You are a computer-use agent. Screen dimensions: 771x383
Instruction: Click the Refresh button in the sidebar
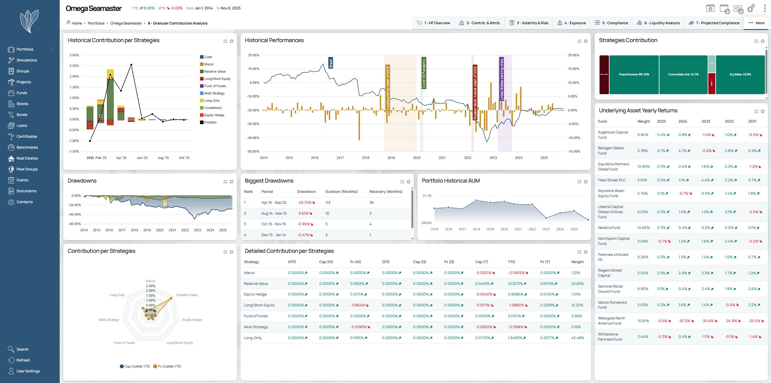[x=23, y=360]
